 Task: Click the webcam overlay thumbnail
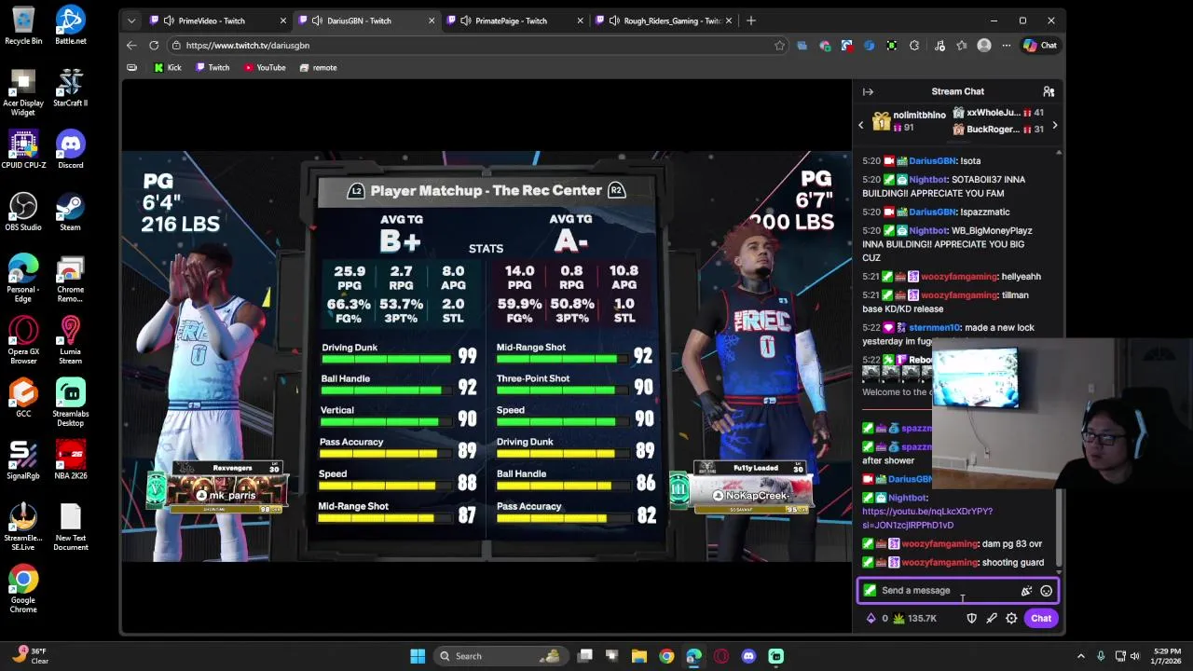[x=1061, y=413]
